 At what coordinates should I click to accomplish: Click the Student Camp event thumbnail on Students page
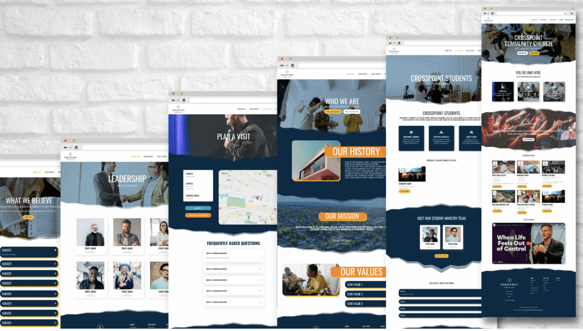pyautogui.click(x=412, y=174)
